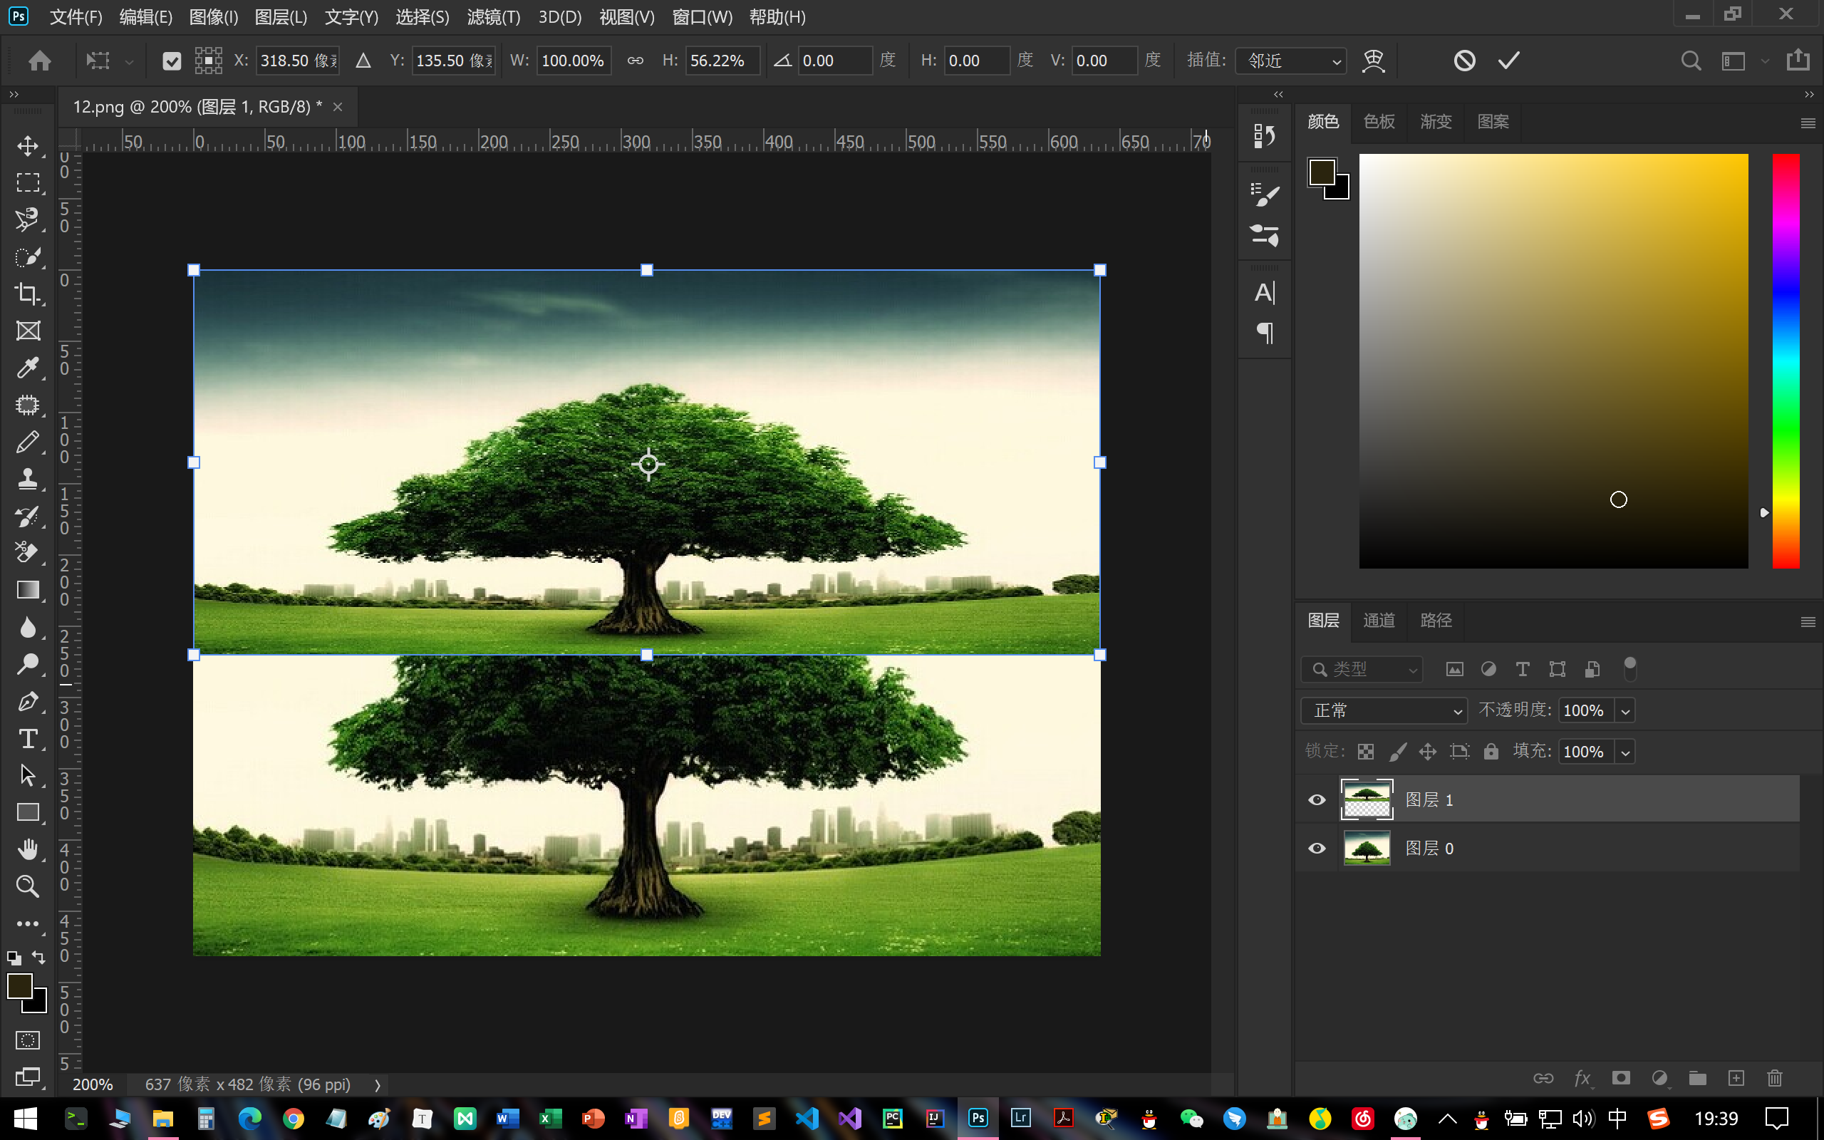Hide 图层 1 visibility eye
This screenshot has width=1824, height=1140.
pos(1317,800)
